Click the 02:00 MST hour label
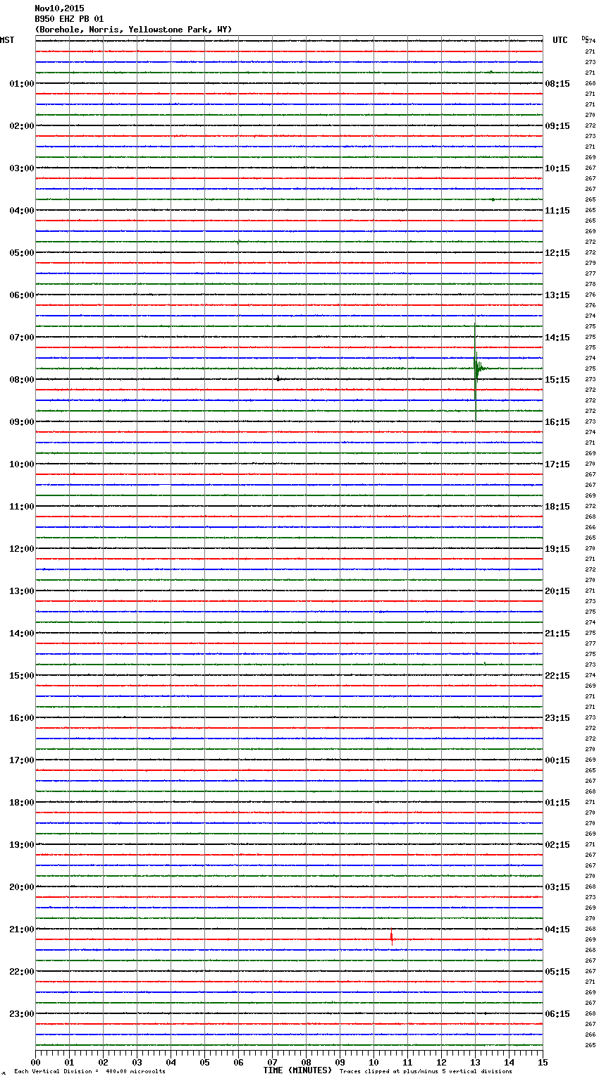599x1081 pixels. (22, 125)
